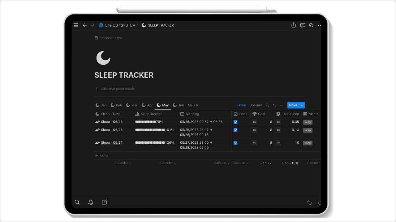Click the Nova new entry button

[x=293, y=105]
